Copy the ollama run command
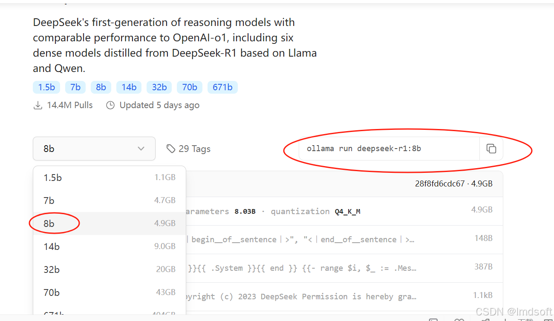The image size is (554, 321). point(491,149)
